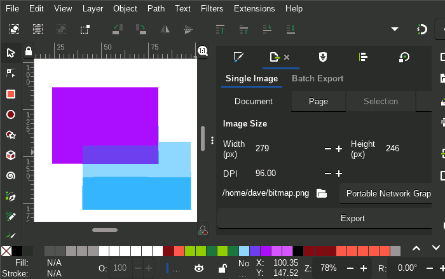Increase zoom with plus in status bar
Screen dimensions: 445x279
[364, 268]
